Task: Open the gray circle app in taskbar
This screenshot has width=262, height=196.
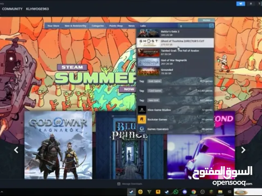Action: point(203,192)
